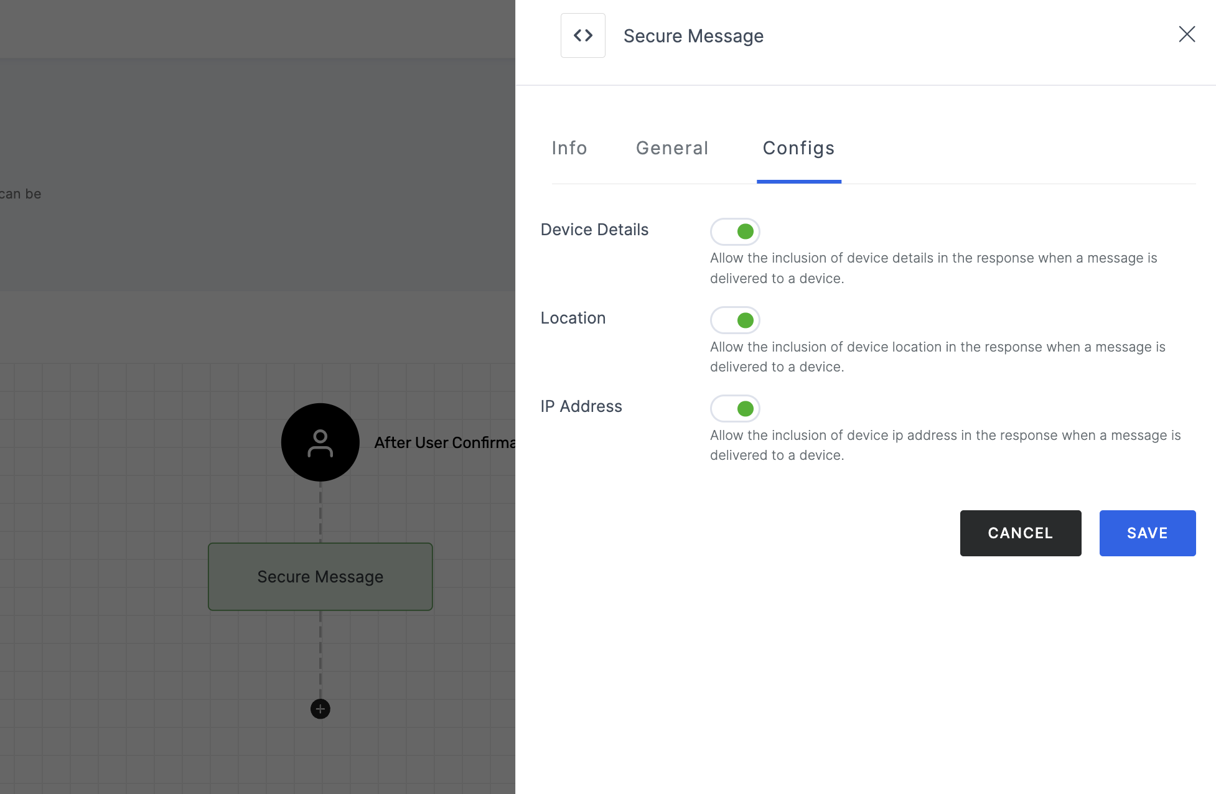1216x794 pixels.
Task: Click the Location label
Action: coord(573,318)
